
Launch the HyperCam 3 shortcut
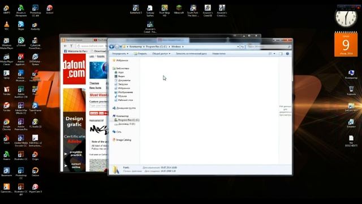tap(35, 188)
